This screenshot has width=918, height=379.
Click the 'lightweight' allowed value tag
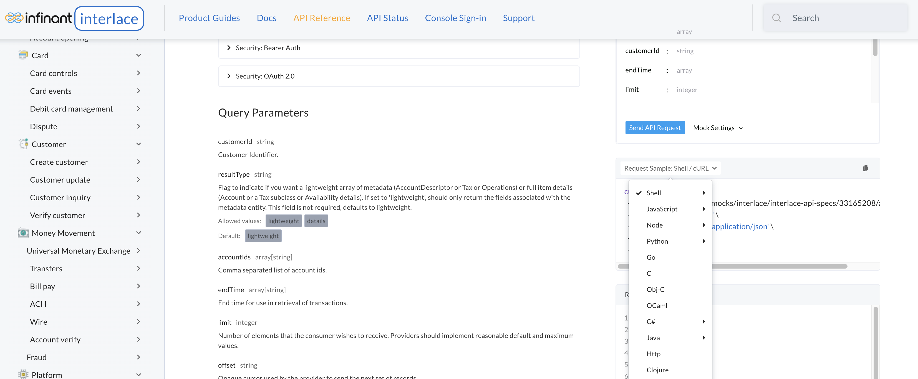pyautogui.click(x=284, y=221)
